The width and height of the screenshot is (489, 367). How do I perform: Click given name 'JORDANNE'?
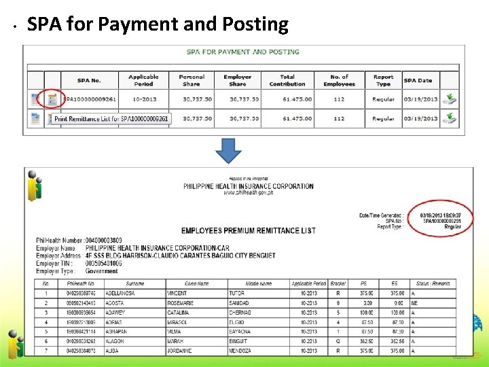point(179,351)
